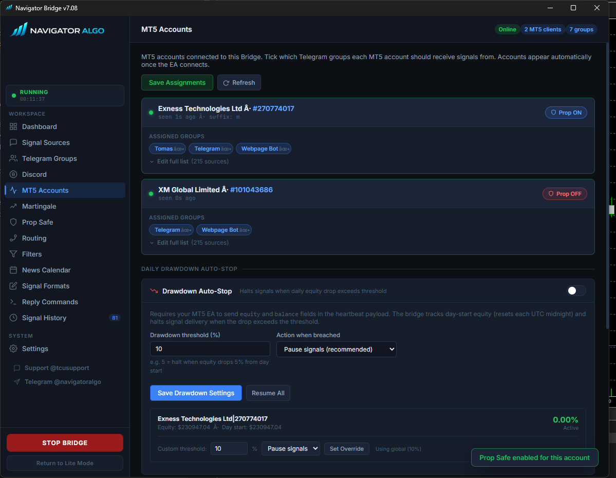The height and width of the screenshot is (478, 616).
Task: Click the Reply Commands terminal icon
Action: click(x=13, y=302)
